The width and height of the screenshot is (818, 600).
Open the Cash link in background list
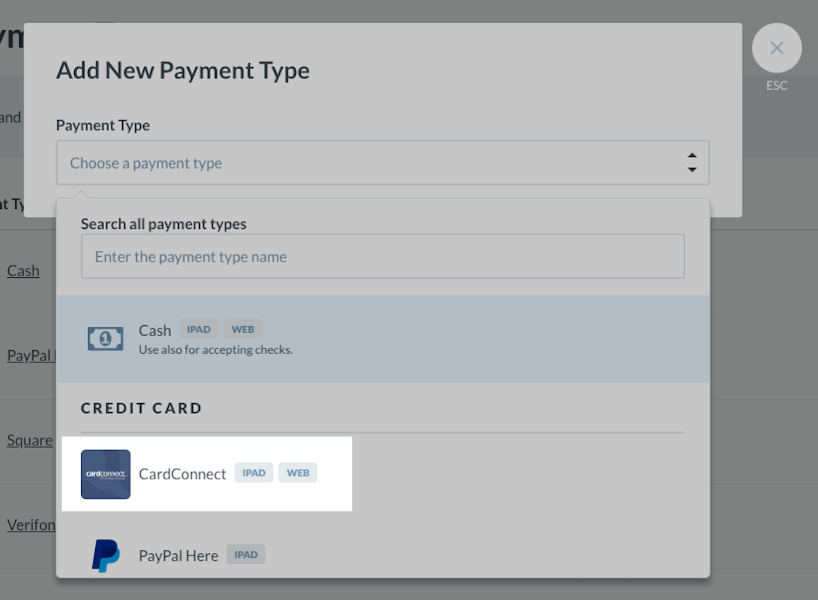23,271
